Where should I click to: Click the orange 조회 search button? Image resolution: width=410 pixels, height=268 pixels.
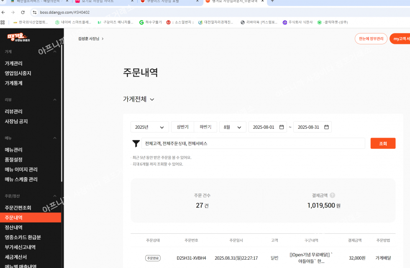[382, 143]
